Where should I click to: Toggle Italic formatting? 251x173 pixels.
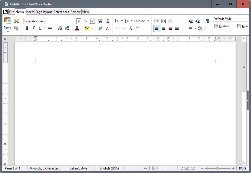(34, 28)
